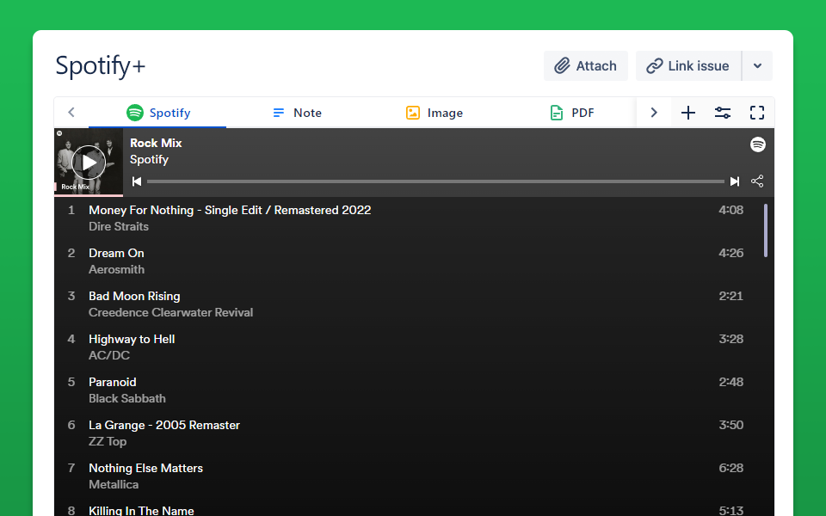This screenshot has height=516, width=826.
Task: Select track La Grange - 2005 Remaster
Action: (164, 426)
